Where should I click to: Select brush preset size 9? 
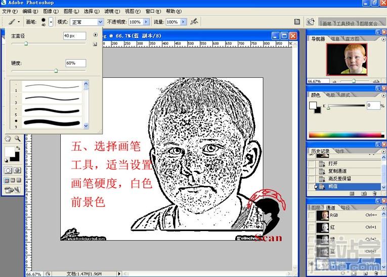pos(46,122)
